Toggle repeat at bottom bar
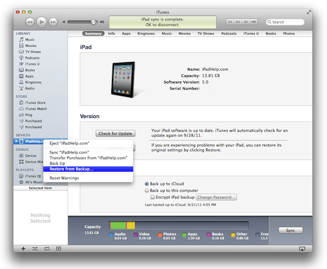 [x=47, y=248]
